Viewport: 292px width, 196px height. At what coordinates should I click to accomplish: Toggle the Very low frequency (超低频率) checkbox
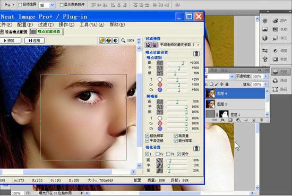(147, 135)
